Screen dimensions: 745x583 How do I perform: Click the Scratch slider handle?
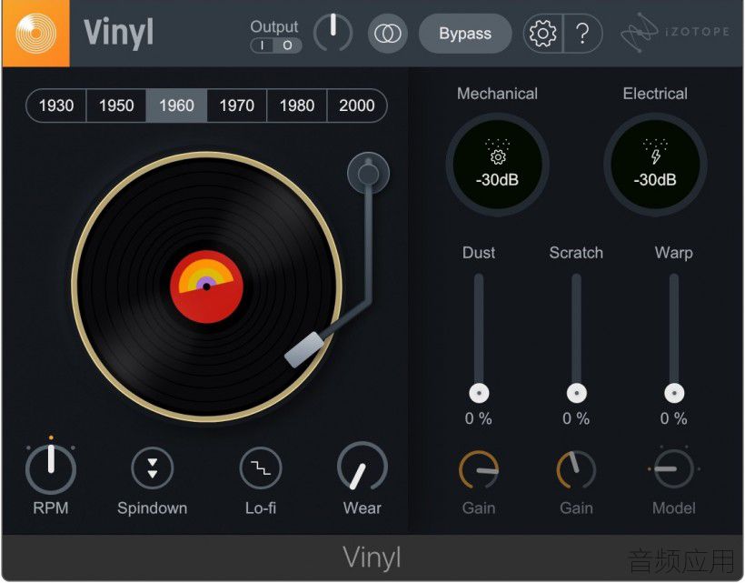pyautogui.click(x=576, y=393)
